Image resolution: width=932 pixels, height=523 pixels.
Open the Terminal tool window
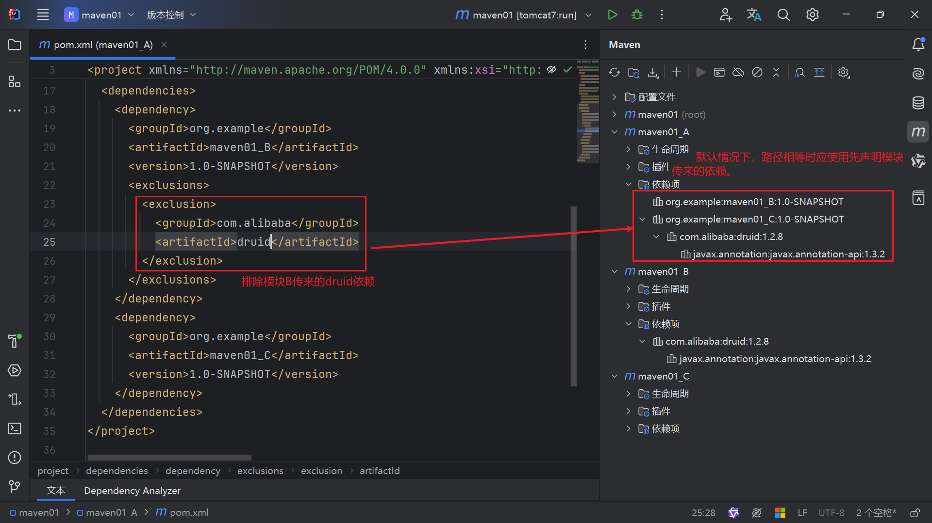[x=15, y=428]
